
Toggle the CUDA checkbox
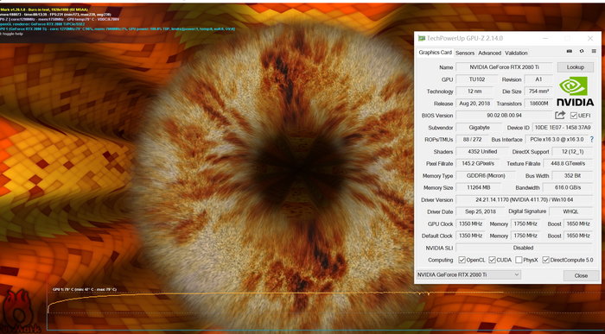click(492, 260)
